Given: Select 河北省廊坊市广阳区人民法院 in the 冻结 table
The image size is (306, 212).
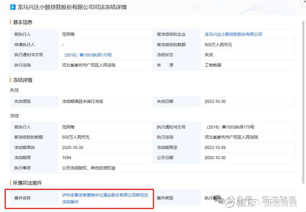Looking at the screenshot, I should (x=231, y=137).
